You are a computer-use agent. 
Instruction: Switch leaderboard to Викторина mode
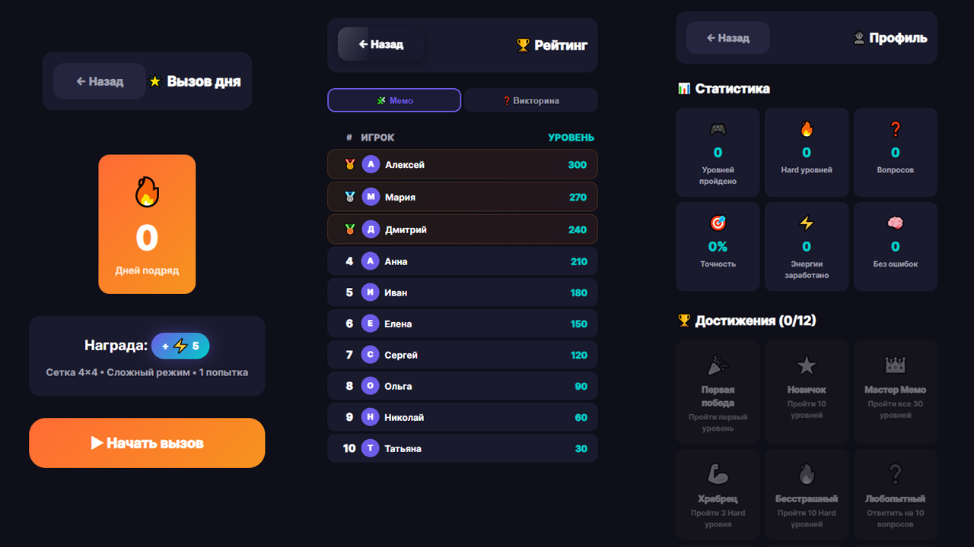[x=530, y=100]
